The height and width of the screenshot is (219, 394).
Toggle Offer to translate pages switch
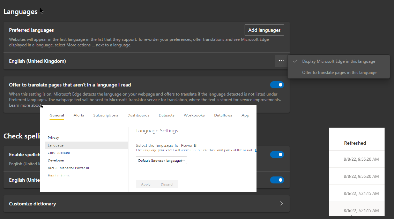tap(277, 85)
